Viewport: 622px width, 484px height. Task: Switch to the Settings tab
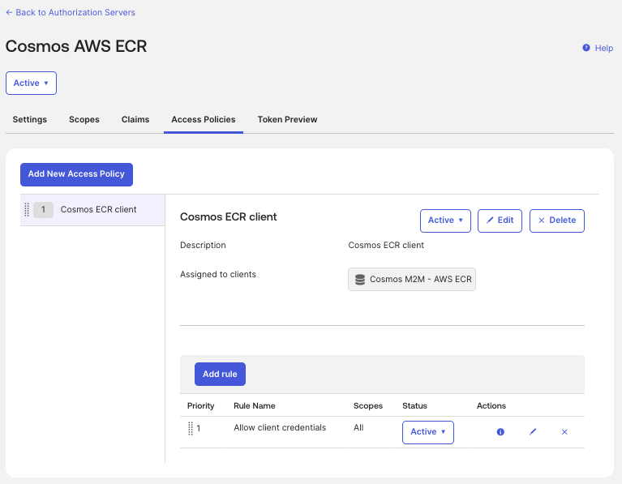[30, 119]
